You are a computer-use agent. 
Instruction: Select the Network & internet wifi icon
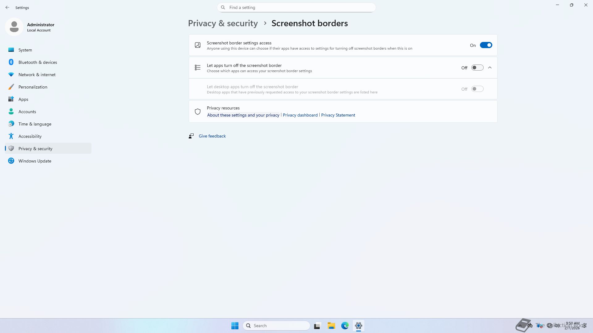pyautogui.click(x=11, y=74)
